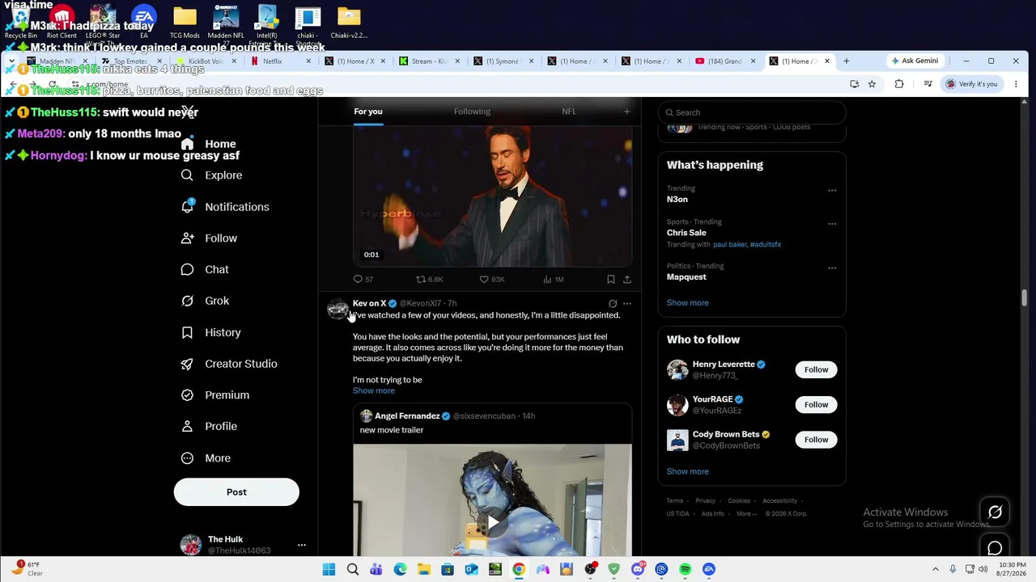The width and height of the screenshot is (1036, 582).
Task: Expand the system tray hidden icons chevron
Action: [936, 570]
